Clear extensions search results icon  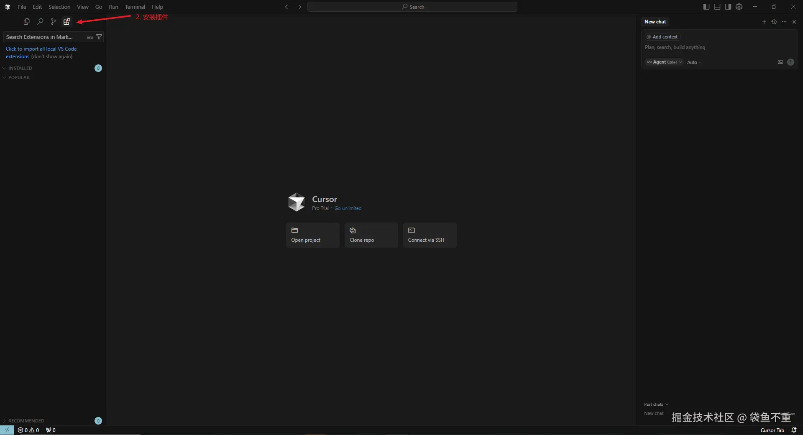pyautogui.click(x=90, y=37)
